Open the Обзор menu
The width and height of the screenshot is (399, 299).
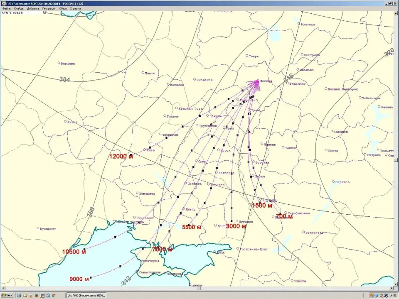click(63, 8)
